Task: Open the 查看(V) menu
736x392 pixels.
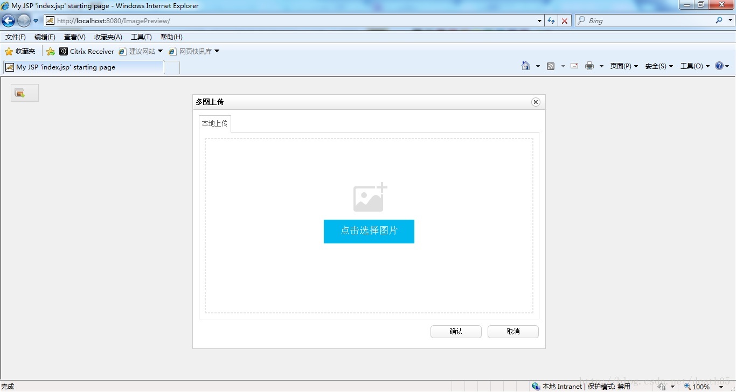Action: pos(75,37)
